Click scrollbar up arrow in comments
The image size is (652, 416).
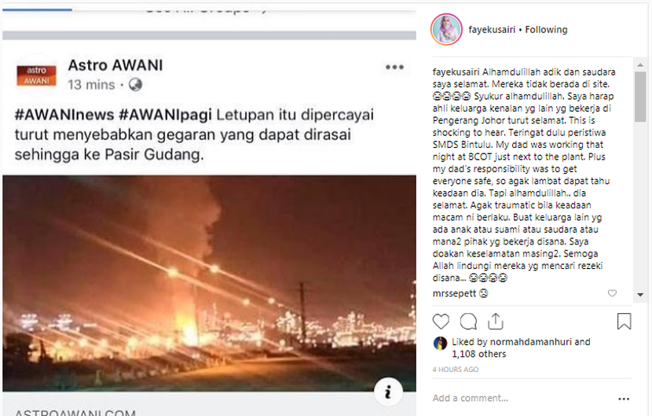(640, 65)
